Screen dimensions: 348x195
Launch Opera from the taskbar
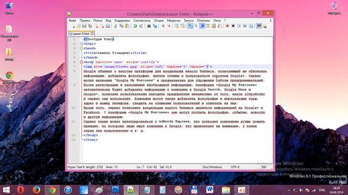(x=21, y=190)
